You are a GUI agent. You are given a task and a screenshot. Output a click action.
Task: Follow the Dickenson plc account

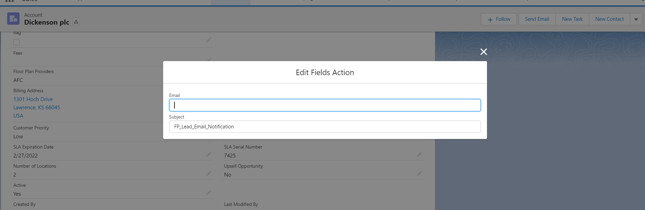(x=499, y=19)
